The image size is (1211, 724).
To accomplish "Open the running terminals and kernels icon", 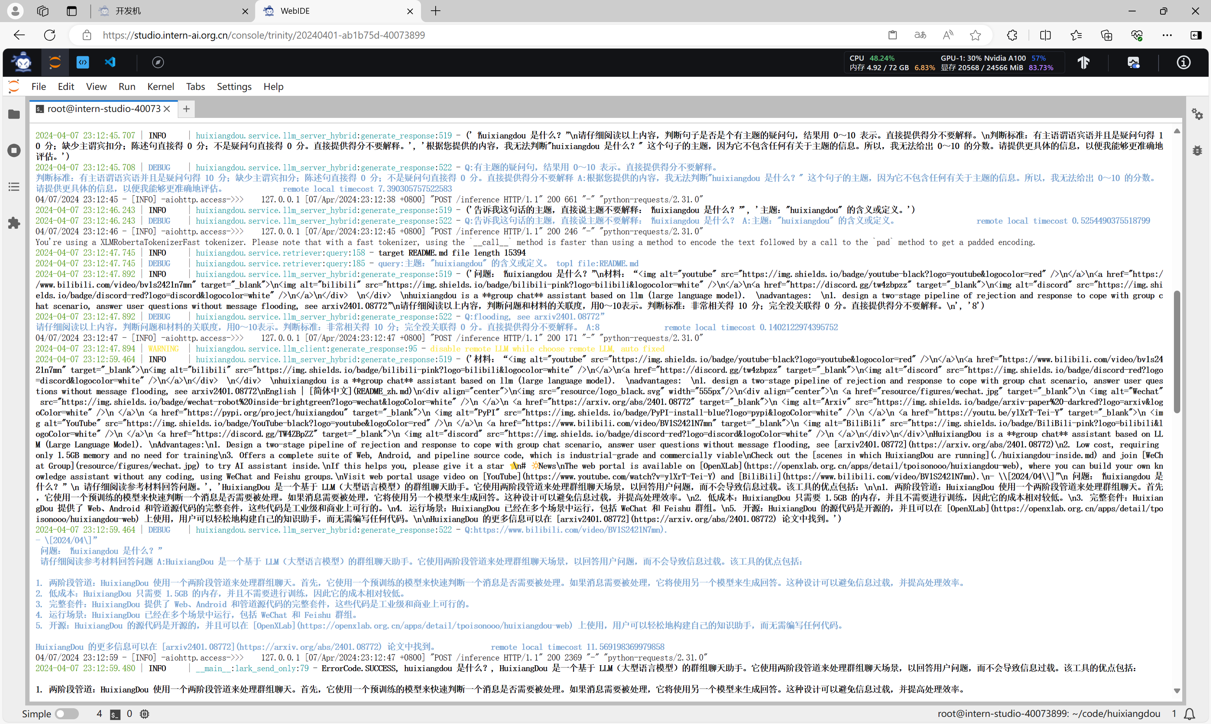I will 14,150.
